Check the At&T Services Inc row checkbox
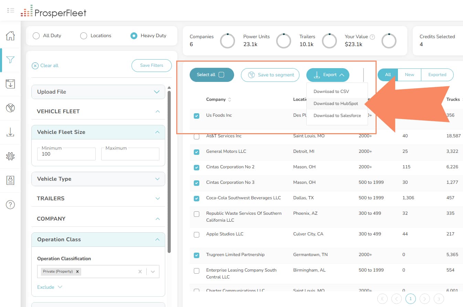Viewport: 463px width, 307px height. (197, 137)
